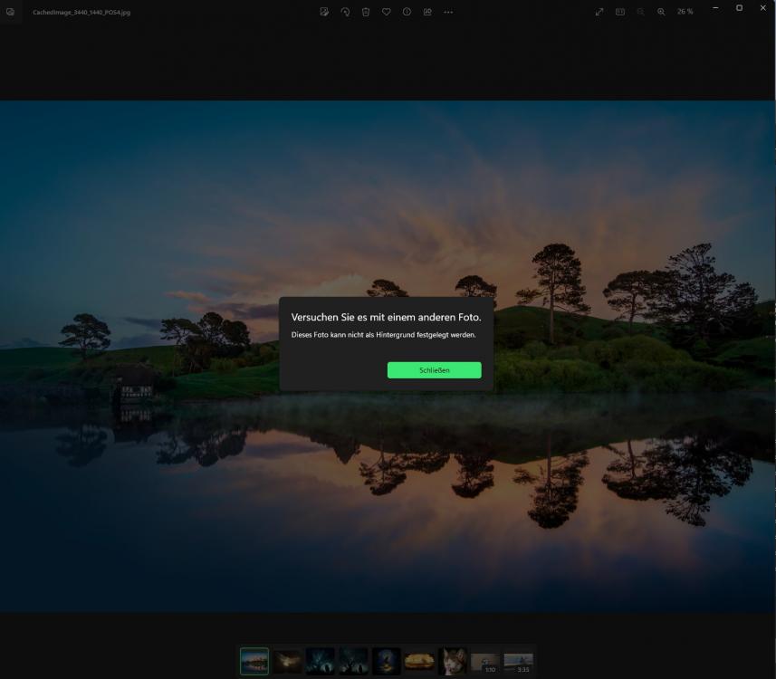Show file info with the info icon
The width and height of the screenshot is (776, 679).
(x=407, y=12)
